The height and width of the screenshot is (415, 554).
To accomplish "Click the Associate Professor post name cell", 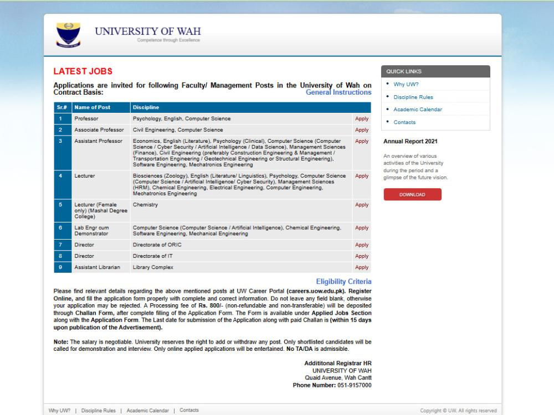I will click(x=101, y=130).
